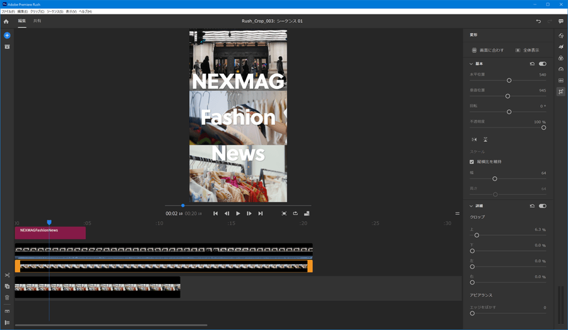
Task: Click the blue playhead marker on timeline
Action: [49, 222]
